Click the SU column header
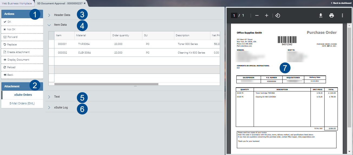 [158, 35]
